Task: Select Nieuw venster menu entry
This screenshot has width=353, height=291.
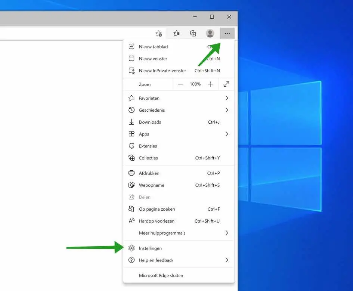Action: [x=179, y=59]
